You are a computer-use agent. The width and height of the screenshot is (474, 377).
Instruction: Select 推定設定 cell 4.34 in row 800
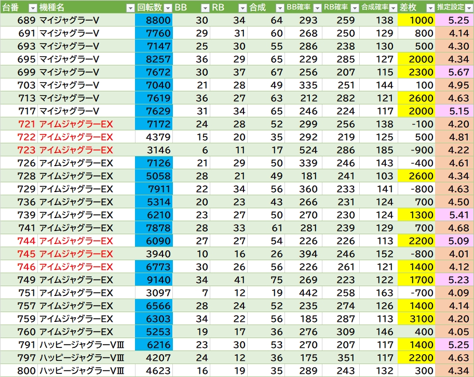454,371
